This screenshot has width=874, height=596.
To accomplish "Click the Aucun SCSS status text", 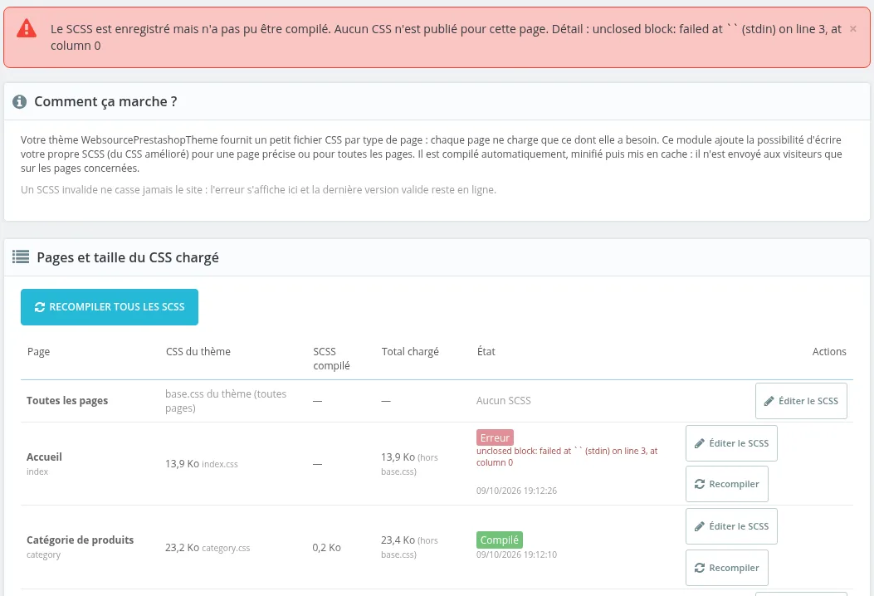I will [x=503, y=400].
